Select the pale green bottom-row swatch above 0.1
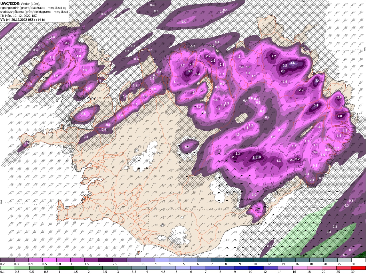 (7, 268)
